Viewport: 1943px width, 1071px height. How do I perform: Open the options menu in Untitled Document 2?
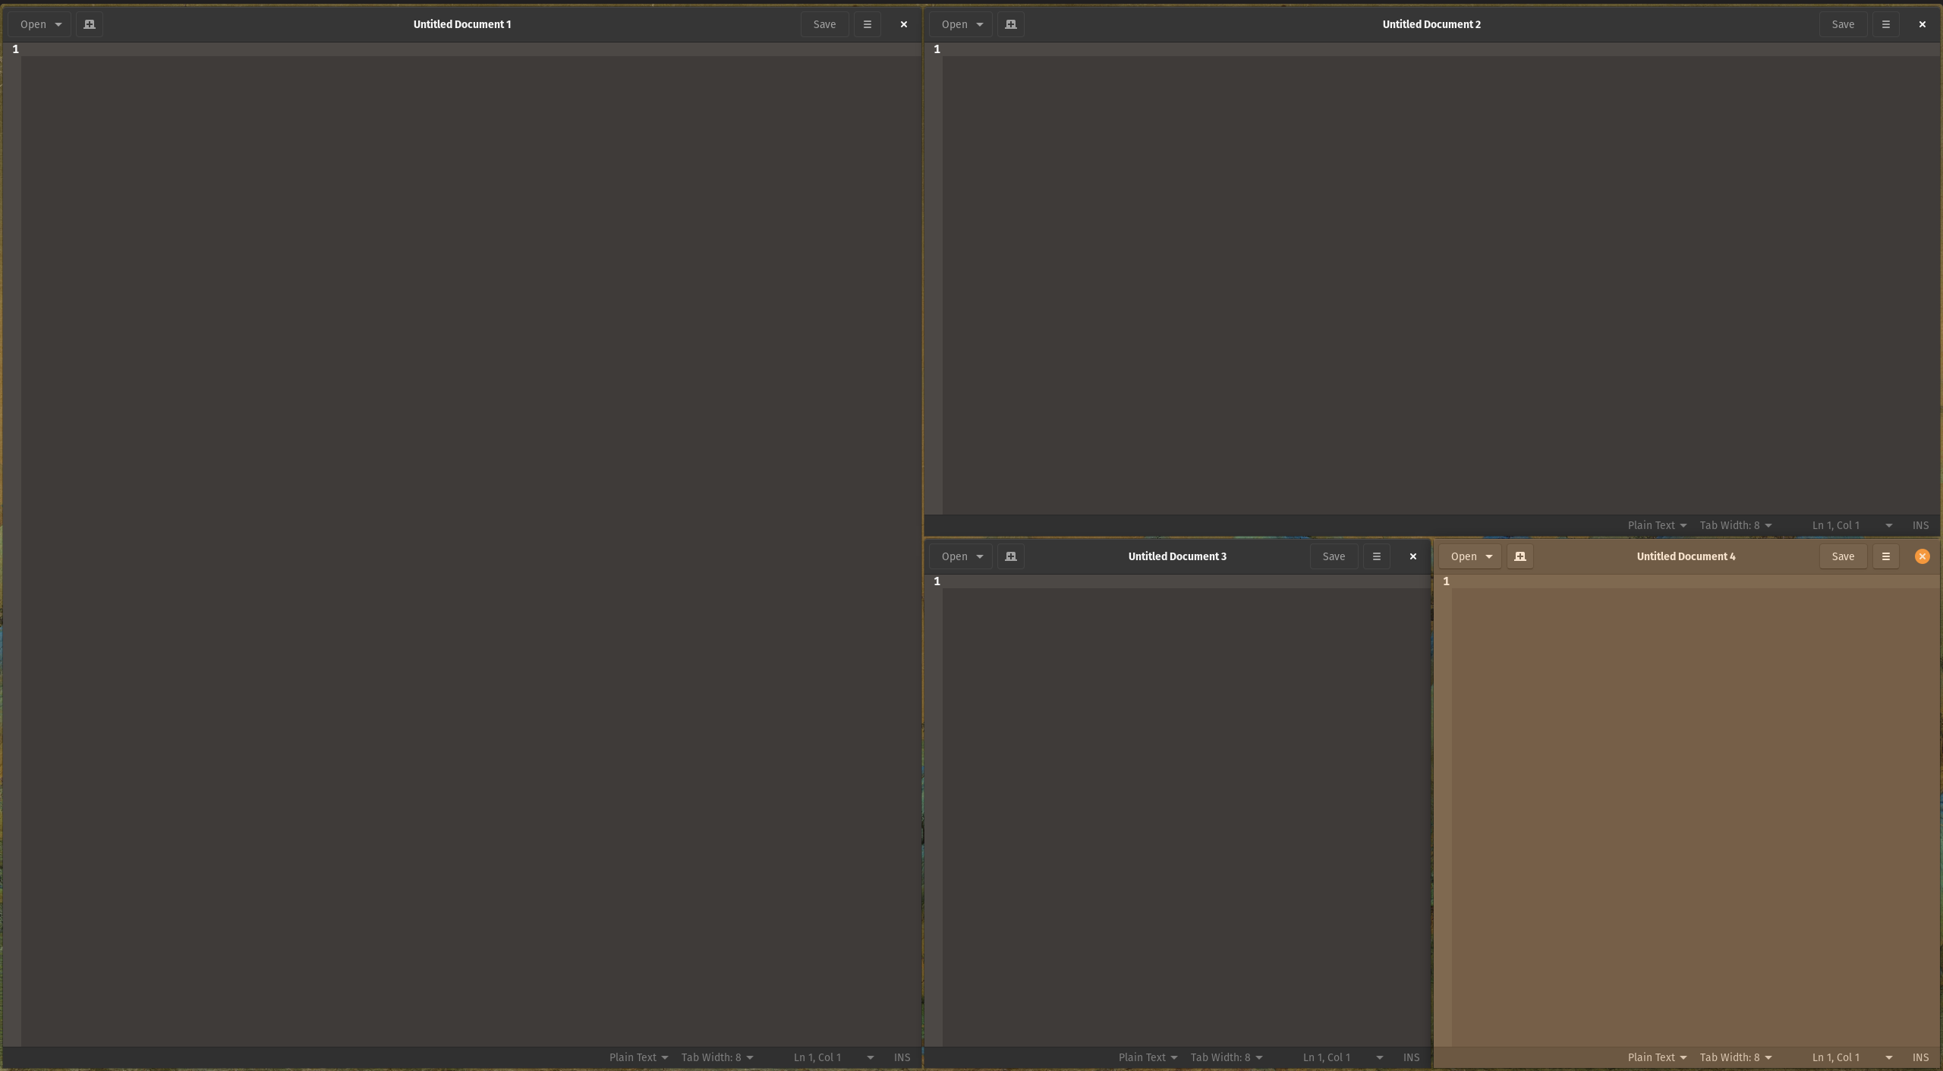tap(1886, 24)
